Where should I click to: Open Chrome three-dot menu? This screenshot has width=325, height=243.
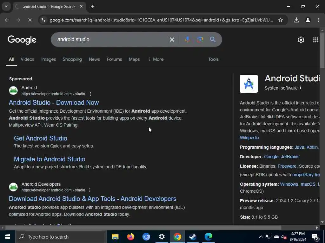[x=318, y=20]
